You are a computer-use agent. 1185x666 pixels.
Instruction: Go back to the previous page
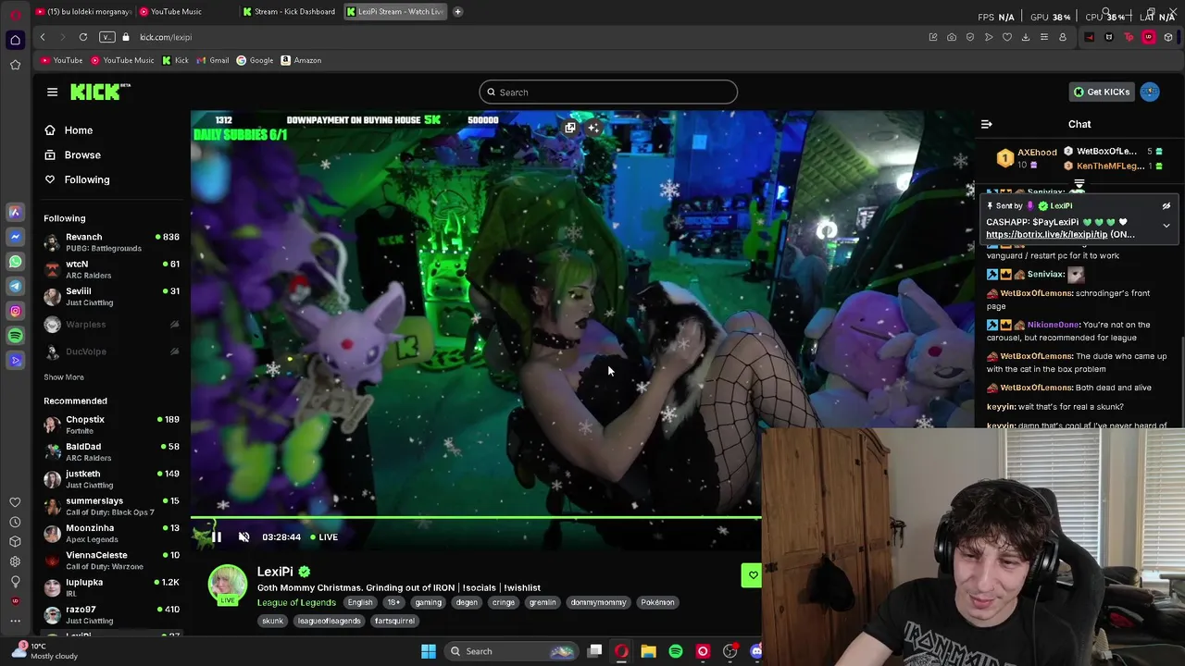(x=43, y=37)
